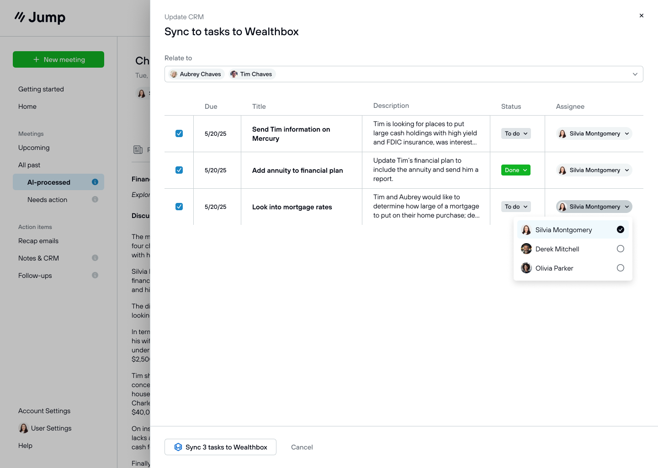The height and width of the screenshot is (468, 658).
Task: Click Silvia Montgomery's avatar in the assignee list
Action: tap(526, 229)
